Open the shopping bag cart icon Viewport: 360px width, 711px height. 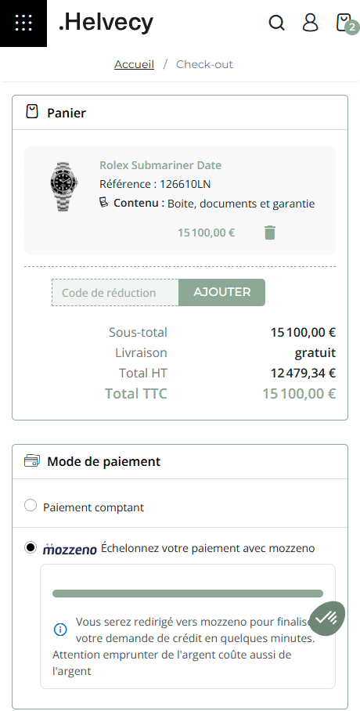[x=344, y=23]
